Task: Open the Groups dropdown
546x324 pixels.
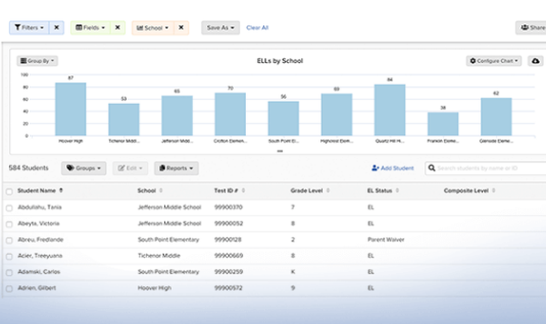Action: 84,168
